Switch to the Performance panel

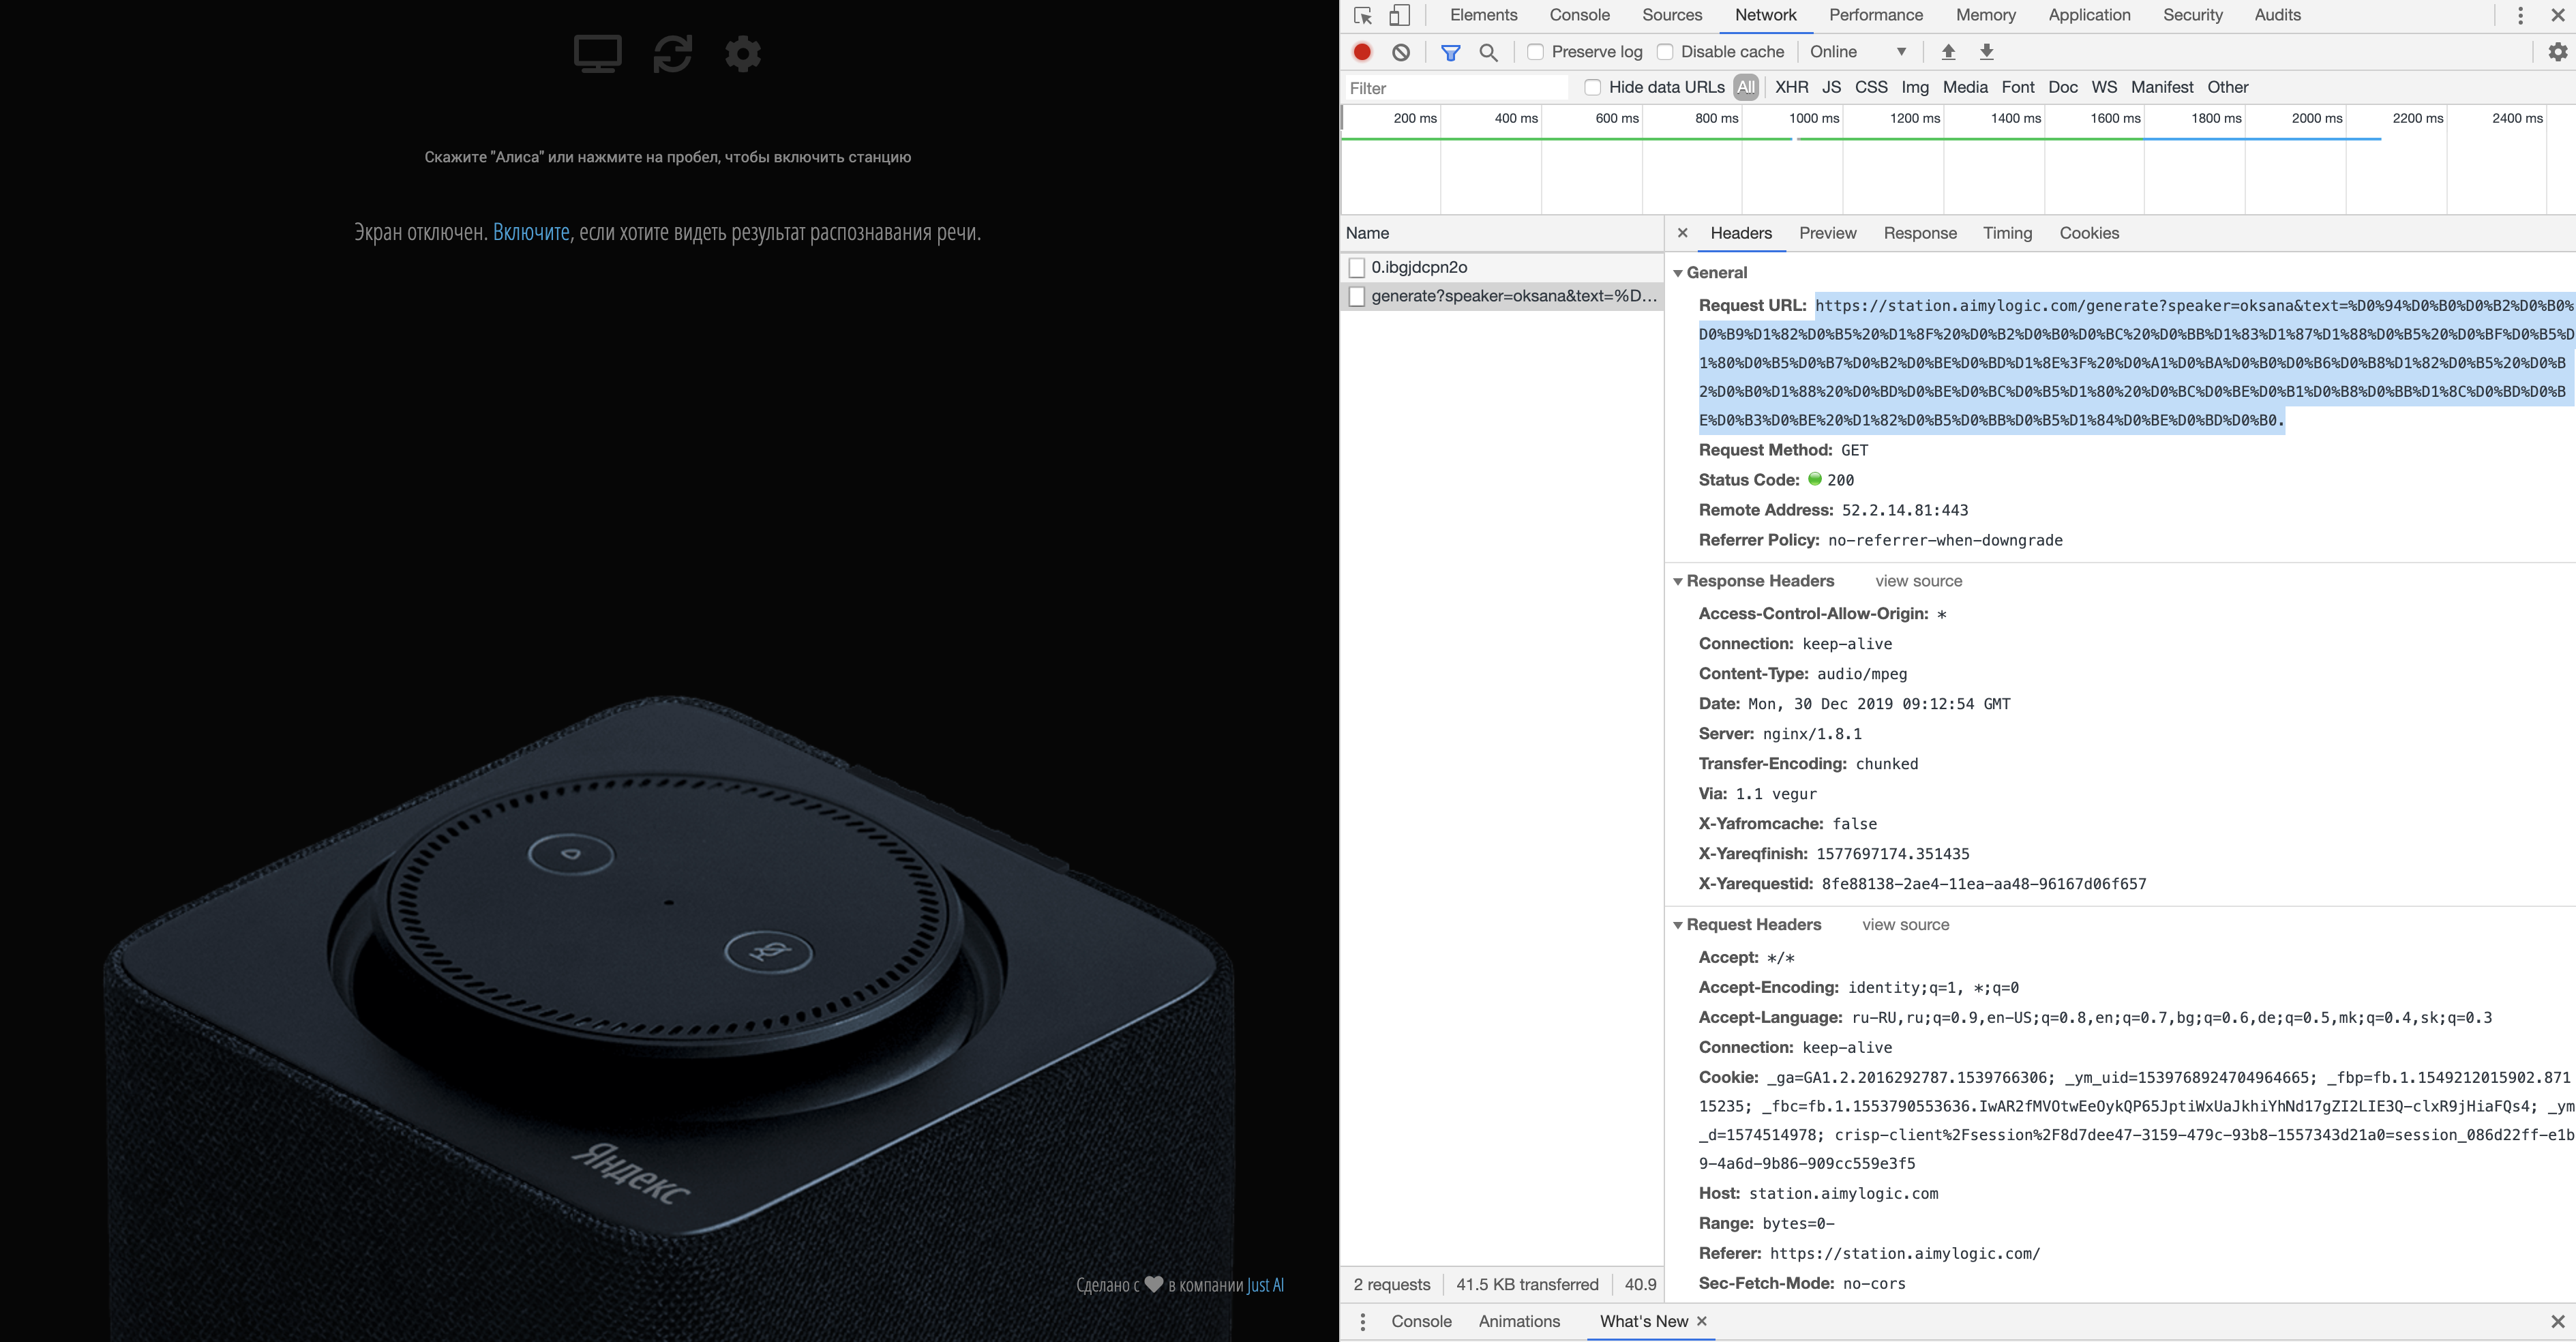coord(1876,15)
